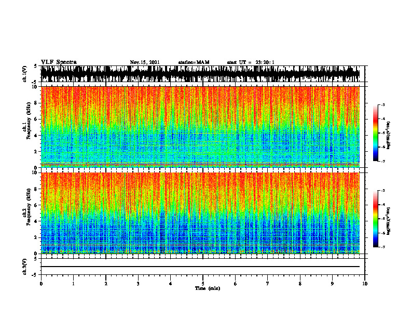This screenshot has width=411, height=318.
Task: Click the "ch.1(V)" waveform axis label
Action: [25, 74]
